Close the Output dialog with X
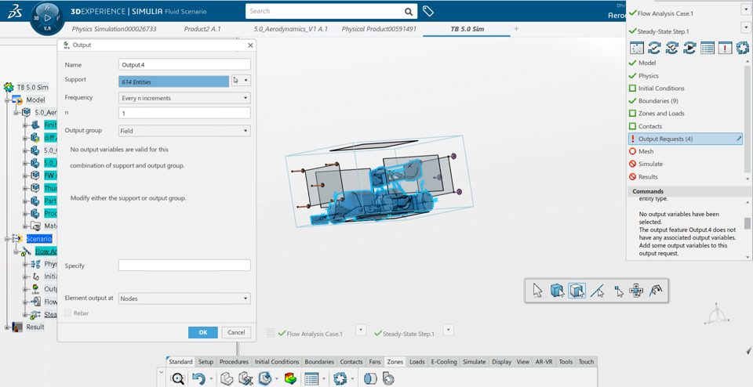This screenshot has width=753, height=387. click(249, 45)
